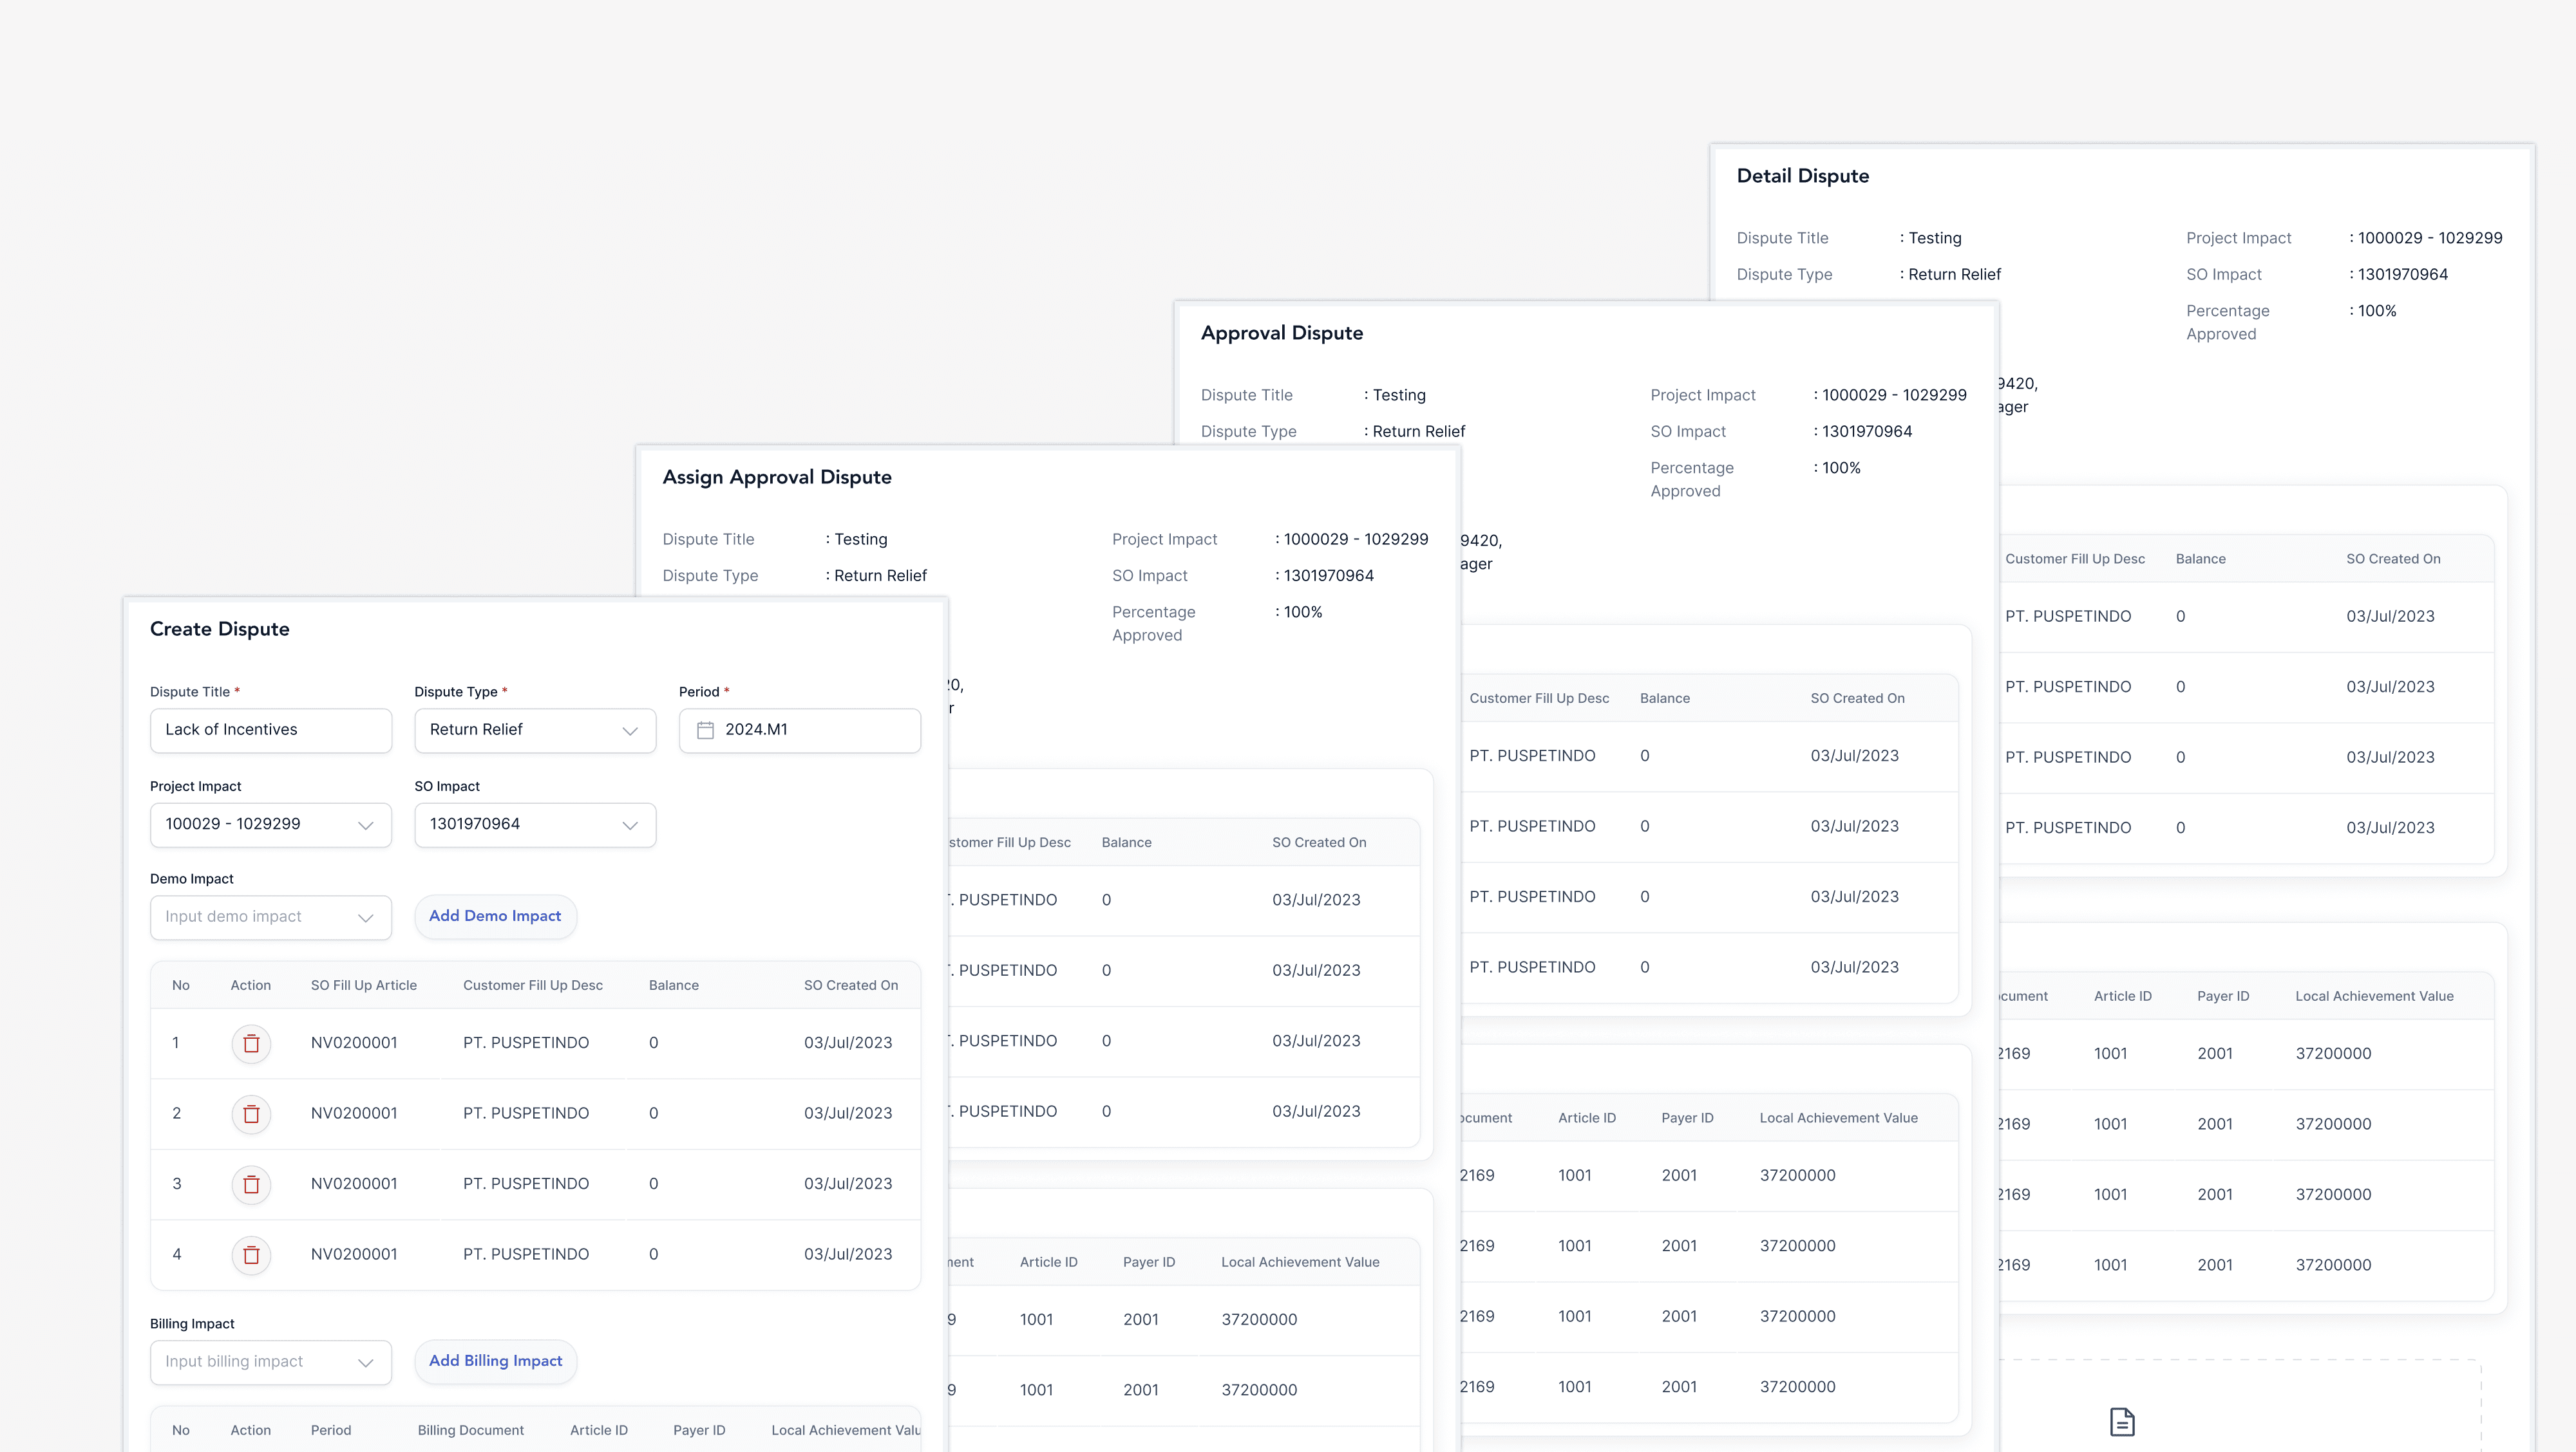
Task: Open the SO Impact dropdown 1301970964
Action: point(630,824)
